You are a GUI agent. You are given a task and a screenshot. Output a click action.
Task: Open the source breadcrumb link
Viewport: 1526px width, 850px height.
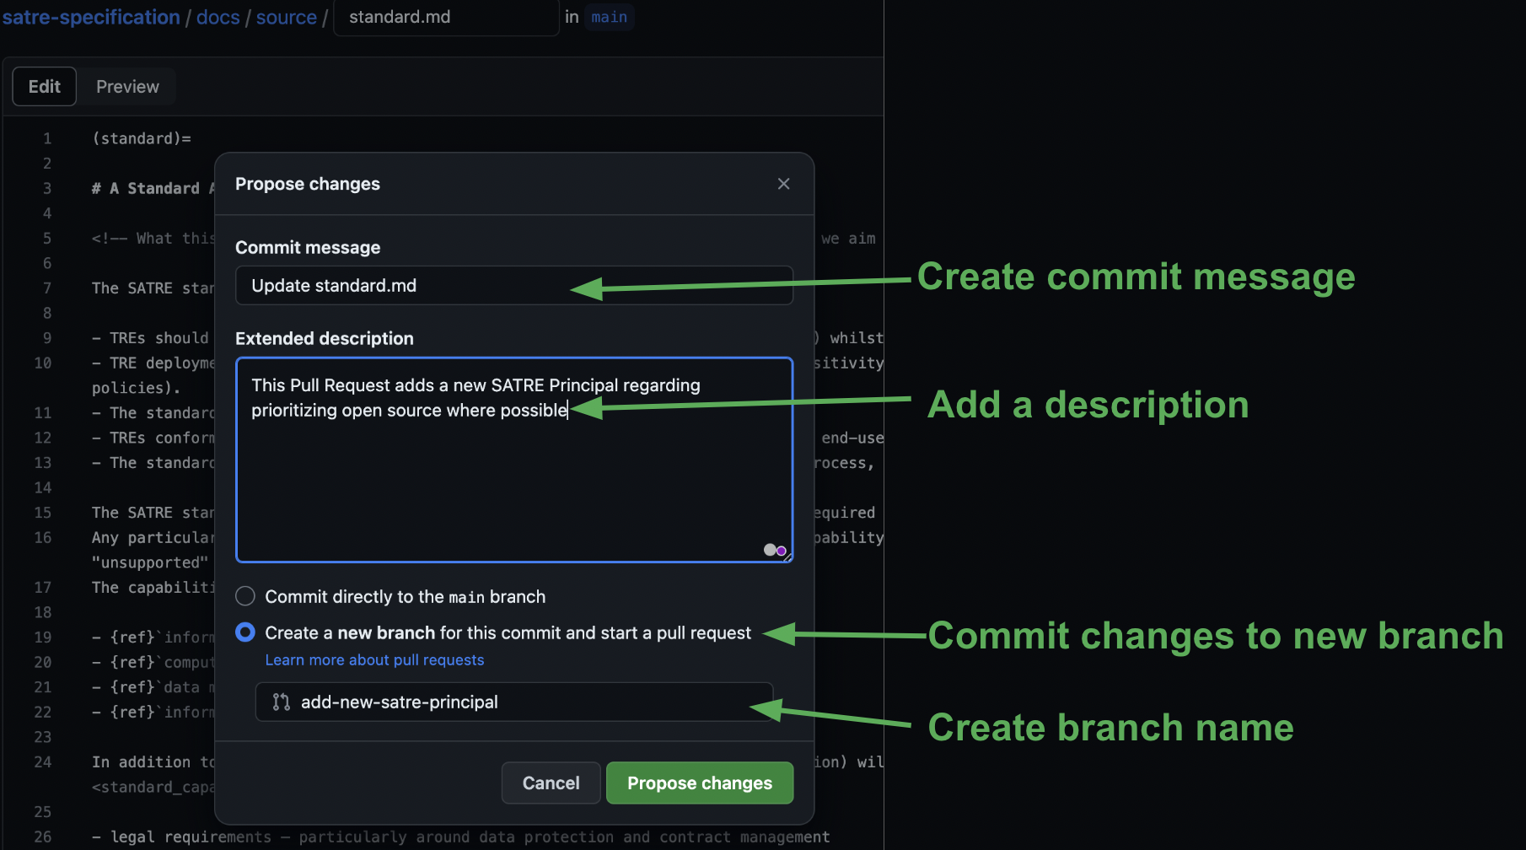(287, 17)
